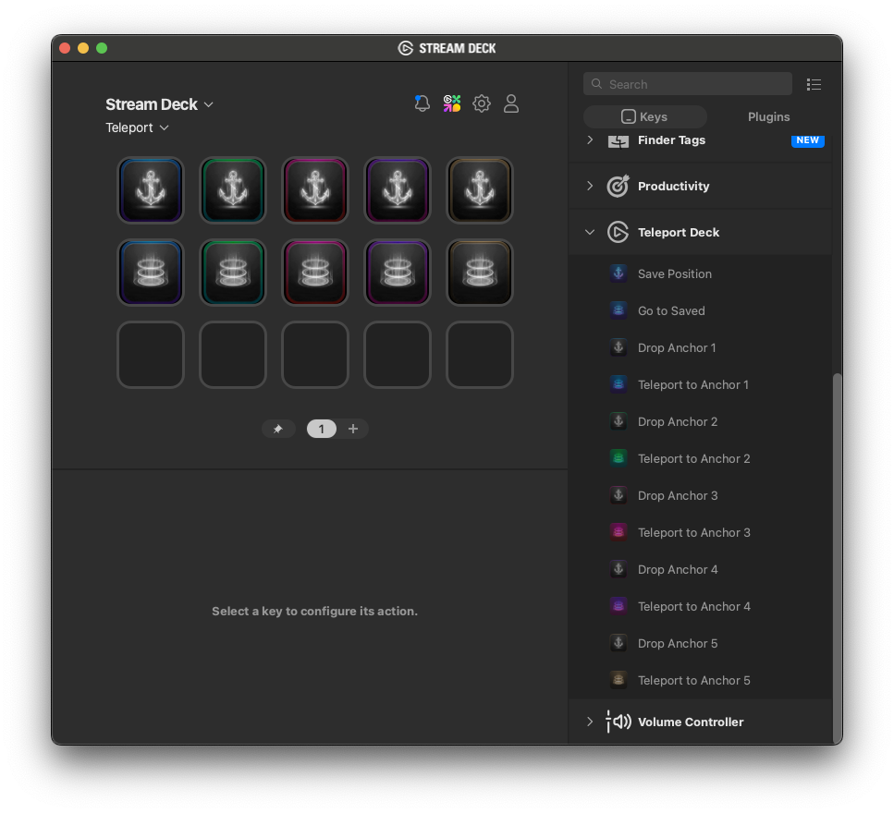894x813 pixels.
Task: Switch to the Plugins tab
Action: point(768,116)
